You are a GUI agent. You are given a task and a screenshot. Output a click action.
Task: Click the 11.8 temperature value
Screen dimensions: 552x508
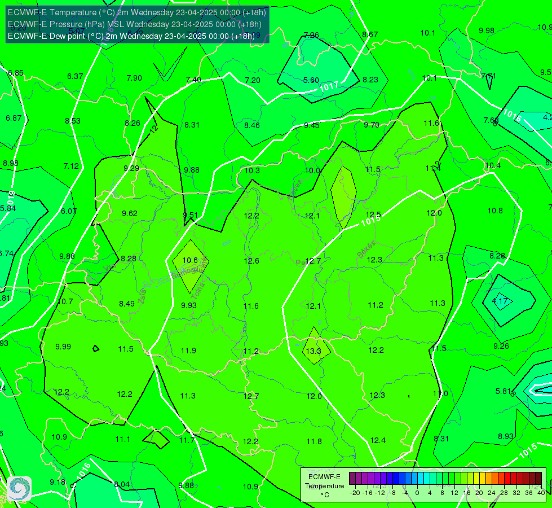tap(314, 441)
